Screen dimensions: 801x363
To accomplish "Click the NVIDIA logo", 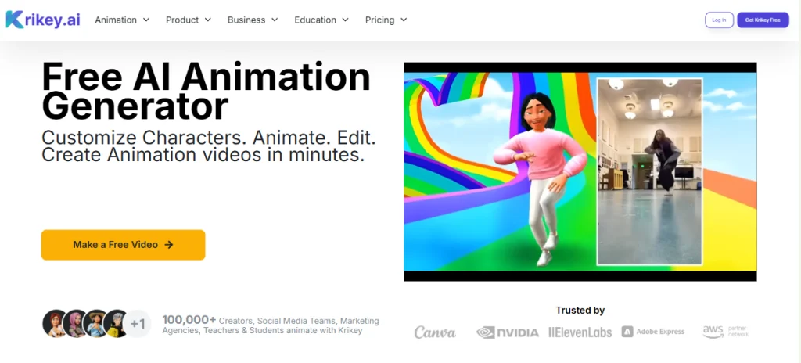I will point(507,332).
